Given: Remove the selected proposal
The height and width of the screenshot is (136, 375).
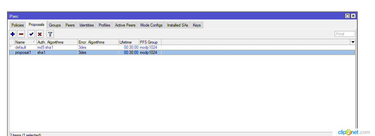Looking at the screenshot, I should [21, 34].
